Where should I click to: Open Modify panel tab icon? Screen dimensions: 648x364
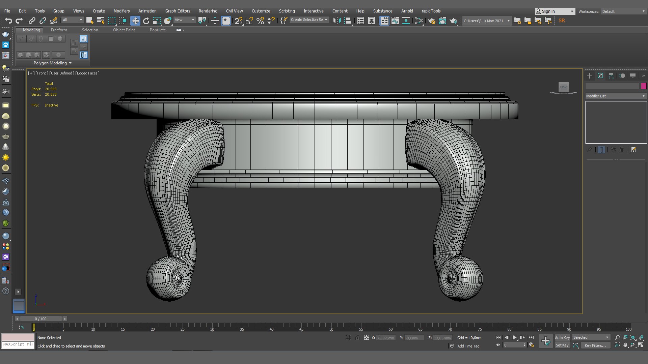[x=600, y=76]
